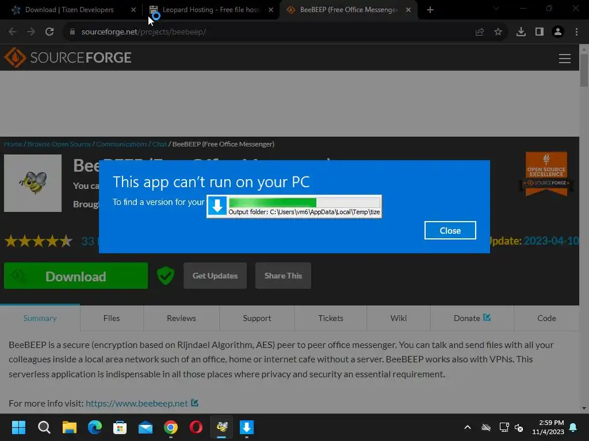Click the Get Updates button

(x=215, y=276)
